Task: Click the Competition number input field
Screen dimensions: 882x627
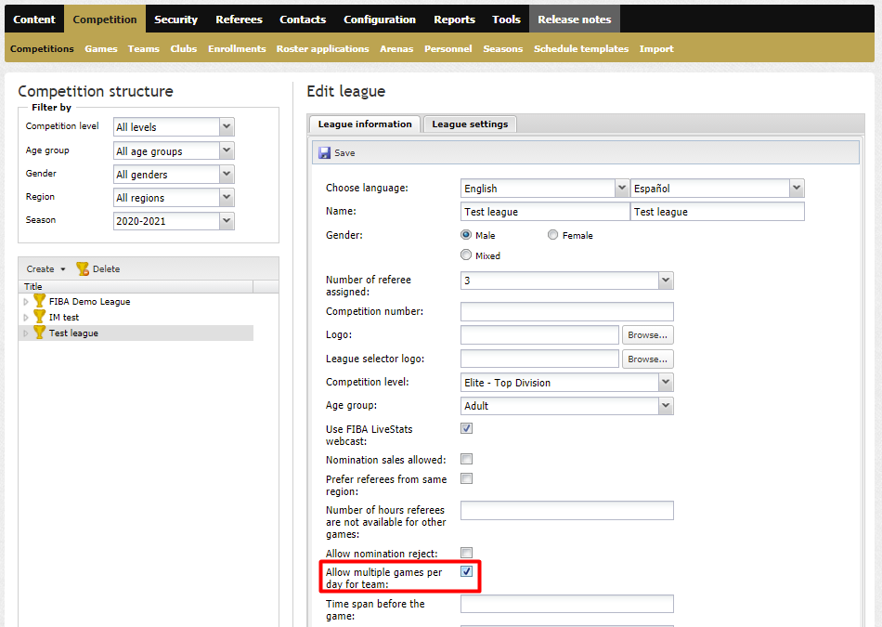Action: 567,311
